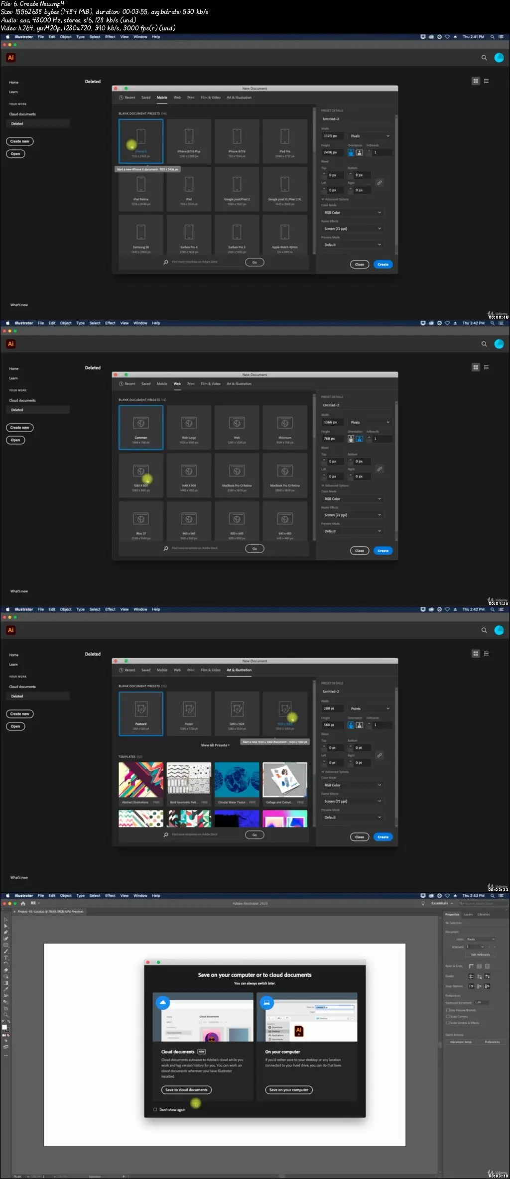Click Edit Artboards in Properties panel
The width and height of the screenshot is (510, 1179).
tap(480, 954)
